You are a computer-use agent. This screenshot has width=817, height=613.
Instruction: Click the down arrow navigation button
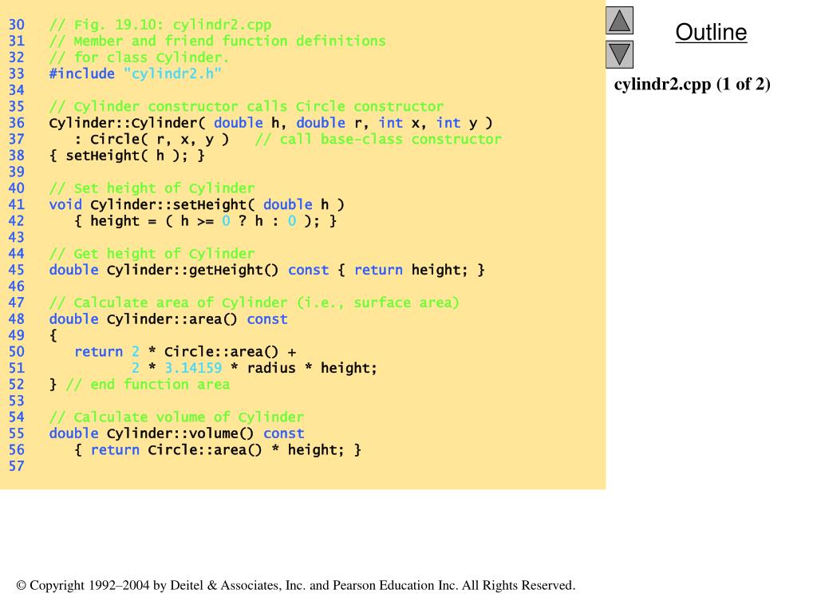[x=619, y=55]
